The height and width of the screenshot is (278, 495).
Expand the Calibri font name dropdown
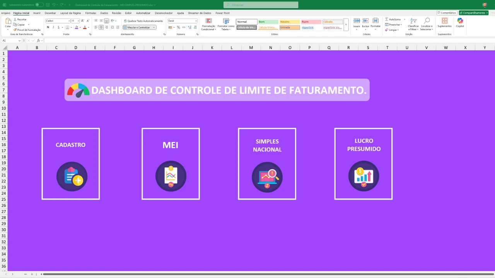click(69, 21)
